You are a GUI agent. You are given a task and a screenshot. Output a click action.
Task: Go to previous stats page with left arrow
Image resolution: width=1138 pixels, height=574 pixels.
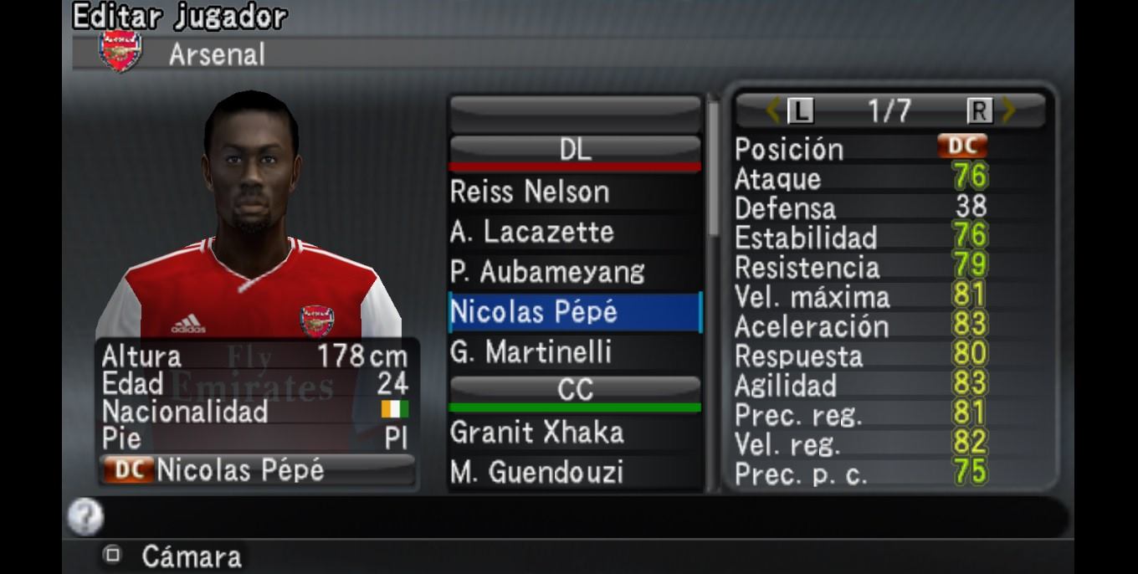773,110
